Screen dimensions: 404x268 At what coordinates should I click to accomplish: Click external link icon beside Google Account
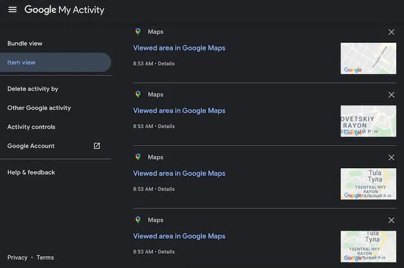(x=97, y=146)
